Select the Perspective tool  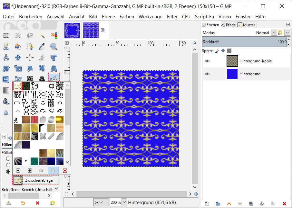coord(54,68)
